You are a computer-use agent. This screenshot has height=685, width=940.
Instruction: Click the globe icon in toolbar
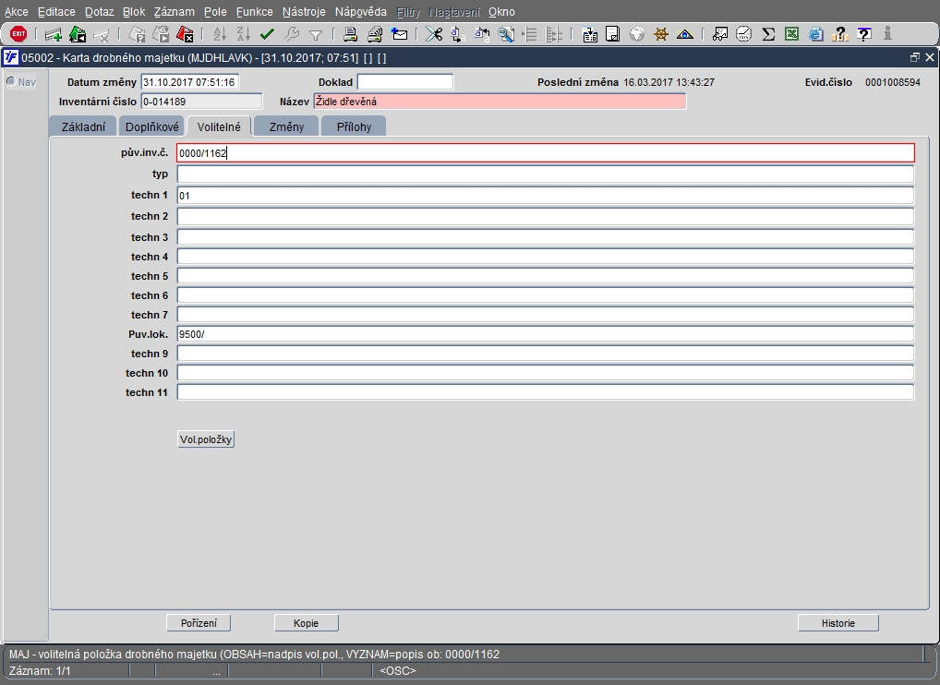coord(636,35)
